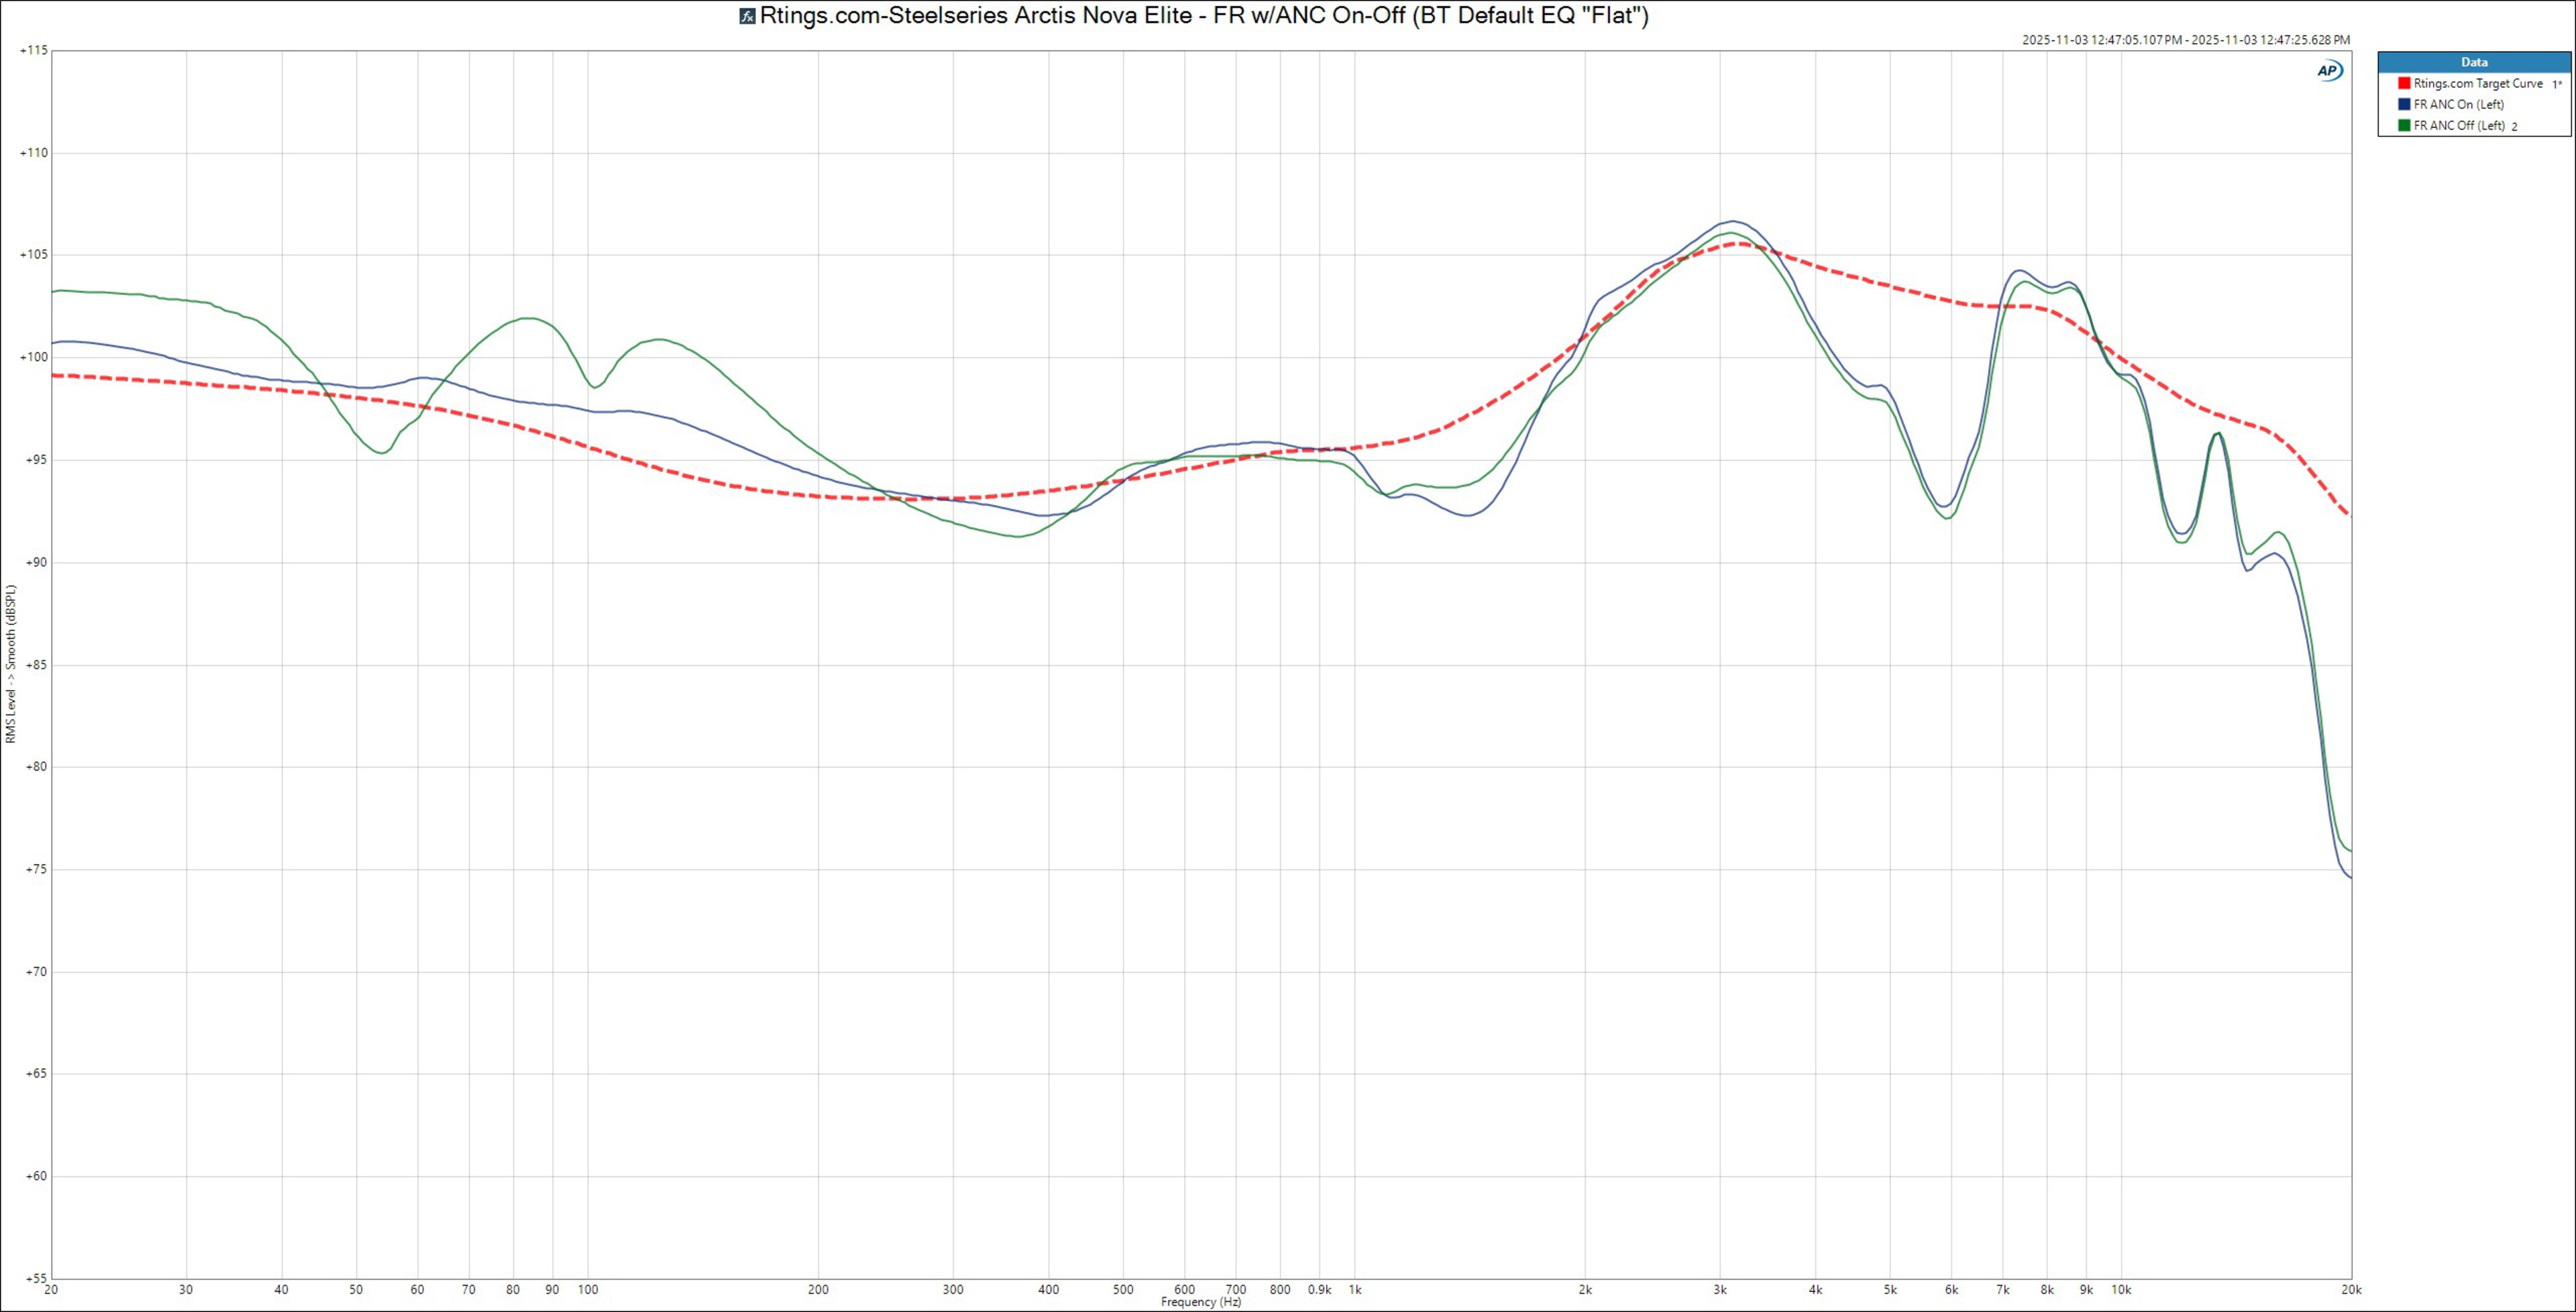The image size is (2576, 1312).
Task: Click the measurement timestamp above the graph
Action: 2185,40
